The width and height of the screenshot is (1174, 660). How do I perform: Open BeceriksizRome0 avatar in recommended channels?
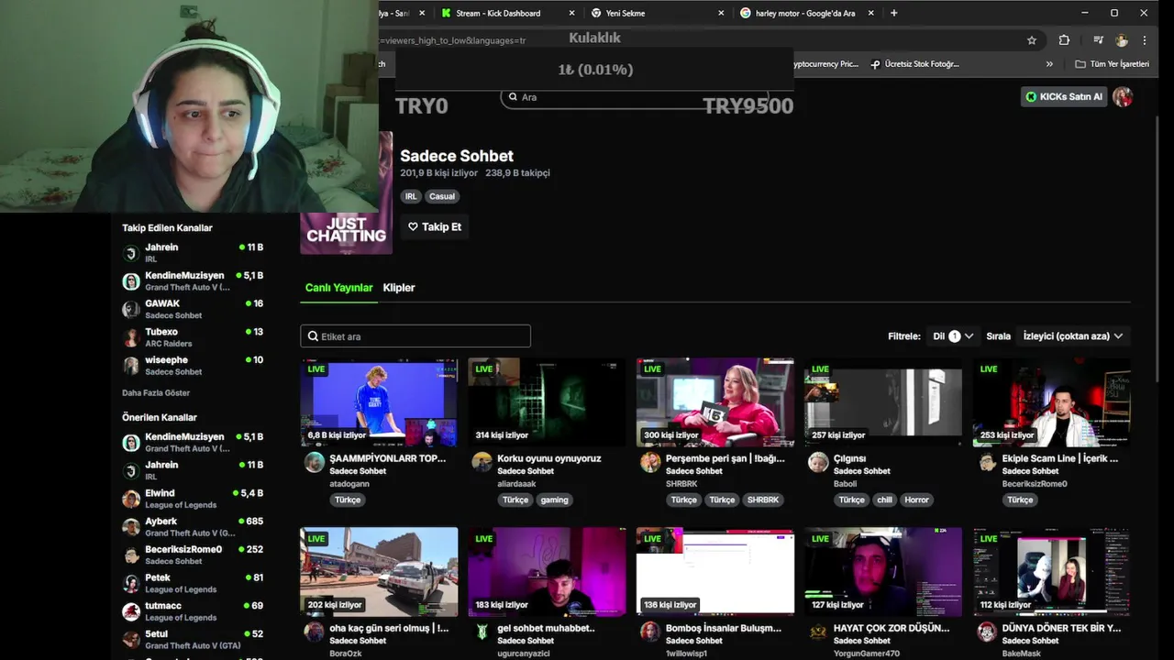[131, 555]
